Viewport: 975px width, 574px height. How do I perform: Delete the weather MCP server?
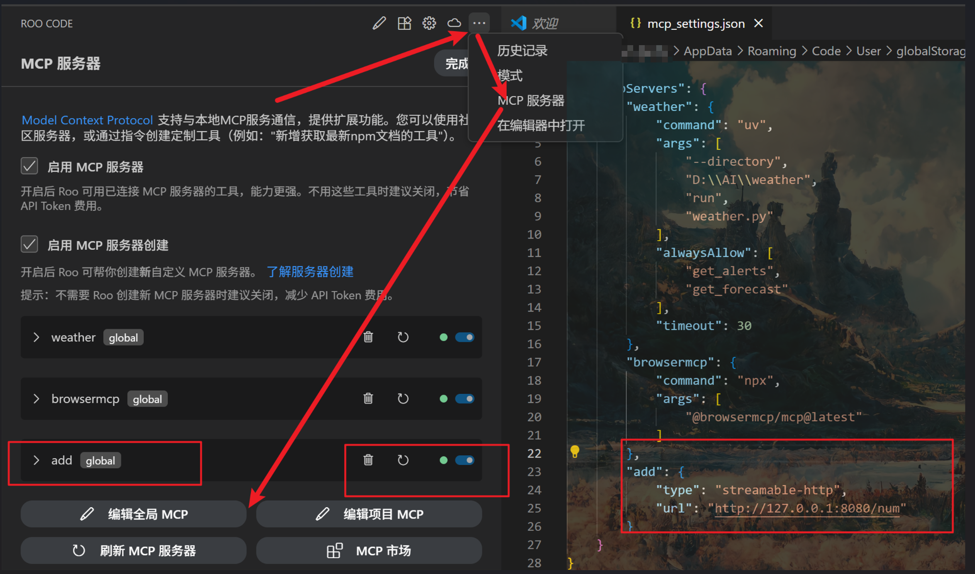[368, 337]
